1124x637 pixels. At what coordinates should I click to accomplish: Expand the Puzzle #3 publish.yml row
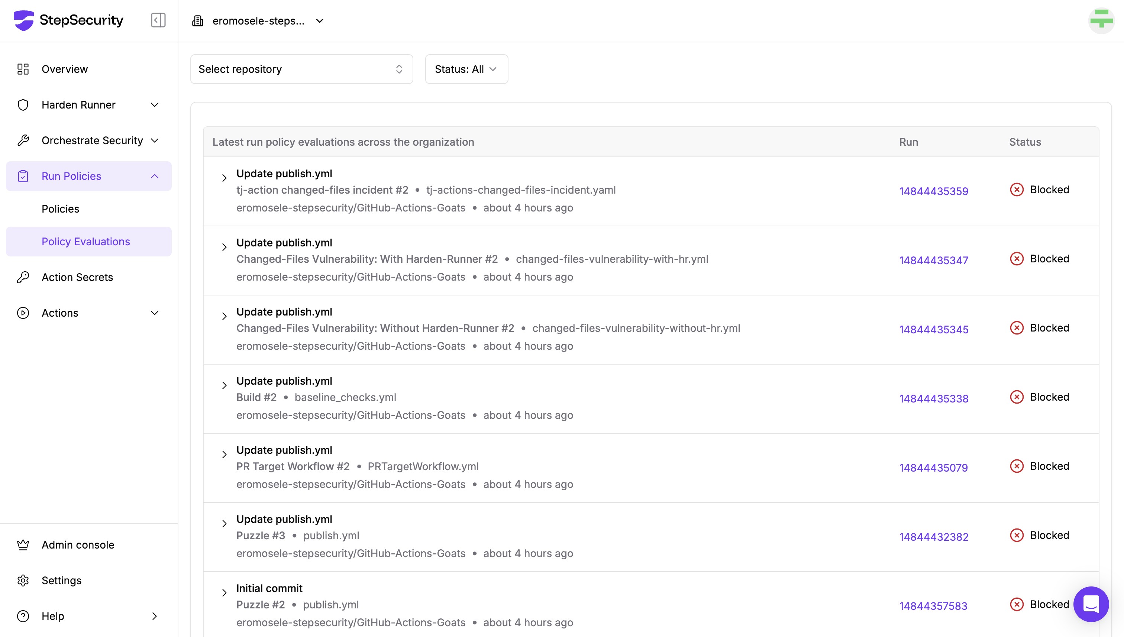click(224, 524)
